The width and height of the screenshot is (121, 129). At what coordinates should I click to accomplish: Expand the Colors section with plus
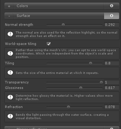tap(9, 6)
